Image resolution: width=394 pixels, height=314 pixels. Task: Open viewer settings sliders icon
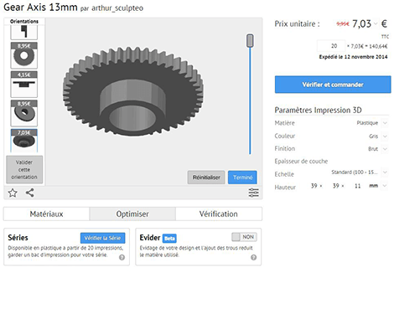254,193
